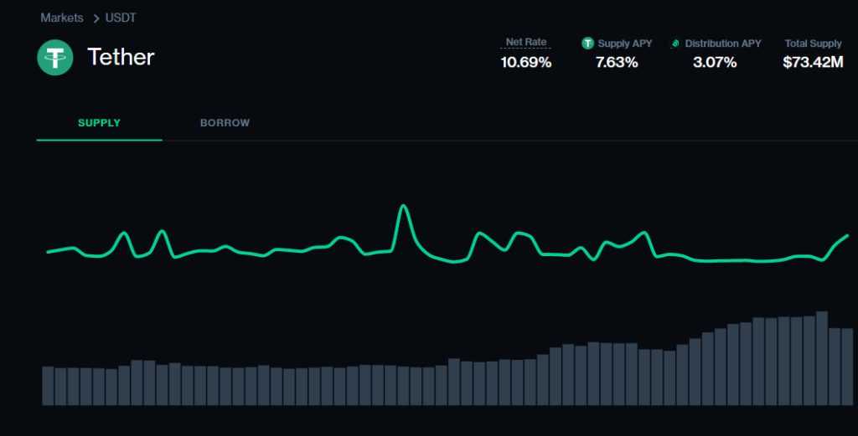Screen dimensions: 858x436
Task: Click the breadcrumb chevron before USDT
Action: [96, 18]
